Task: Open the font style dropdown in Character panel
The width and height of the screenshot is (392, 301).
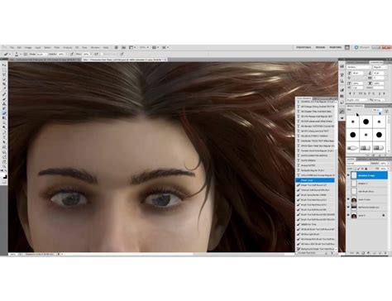Action: pos(380,67)
